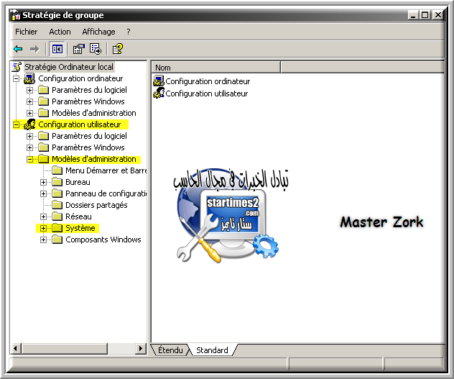
Task: Select Menu Démarrer et Barre tree label
Action: point(106,170)
